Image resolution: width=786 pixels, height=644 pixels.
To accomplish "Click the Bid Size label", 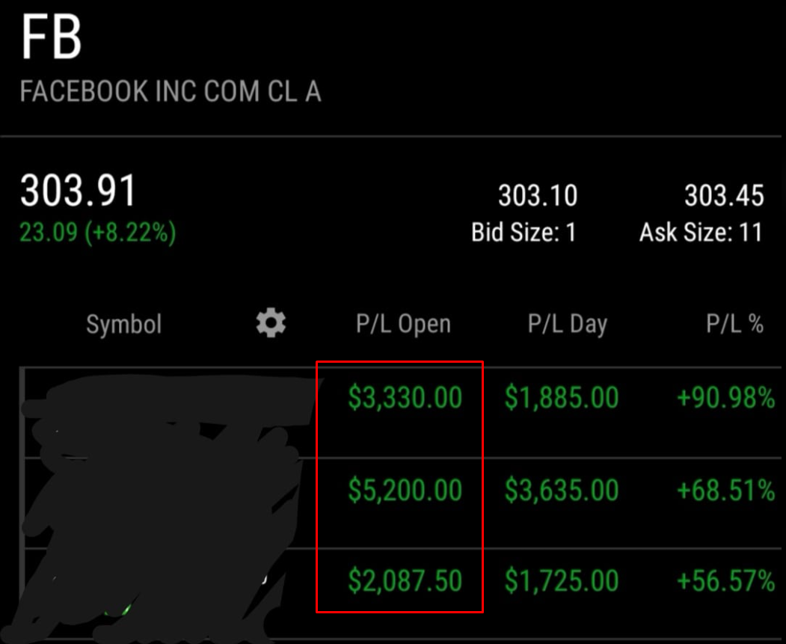I will pos(524,233).
